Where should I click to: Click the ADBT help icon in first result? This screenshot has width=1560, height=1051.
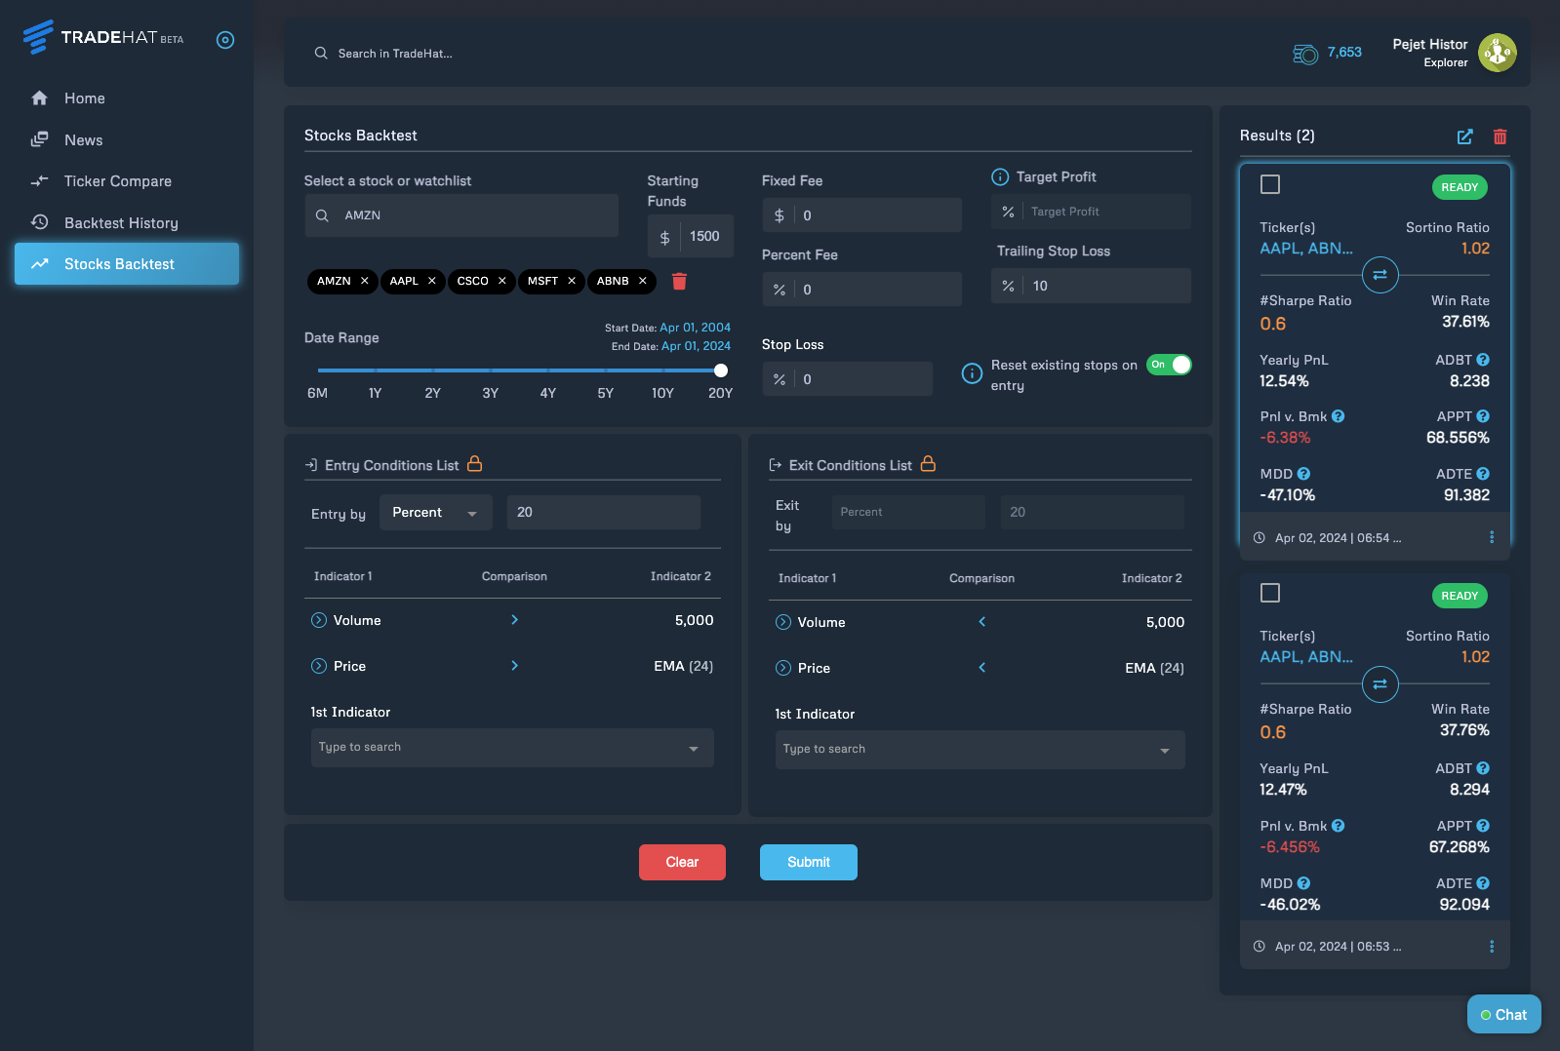[1483, 360]
